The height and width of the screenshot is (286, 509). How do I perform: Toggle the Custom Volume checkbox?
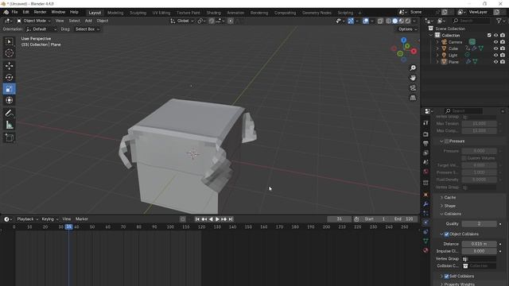click(x=464, y=158)
